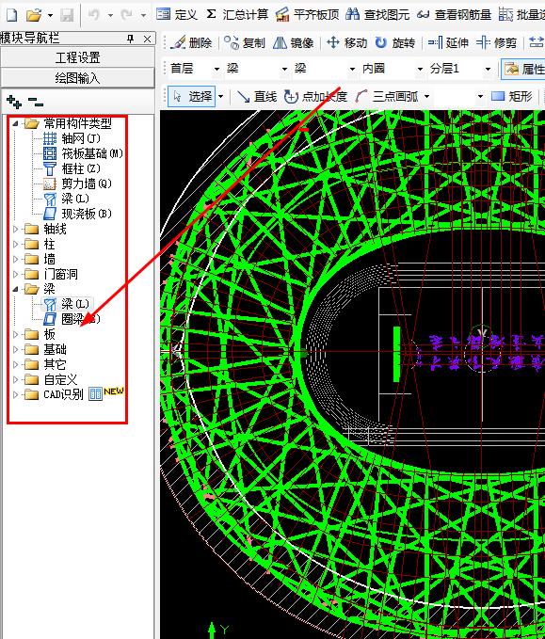The width and height of the screenshot is (545, 639).
Task: Expand the 墙 folder
Action: pyautogui.click(x=15, y=259)
